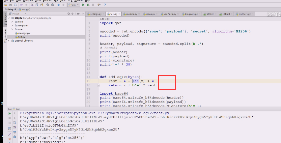Viewport: 281px width, 143px height.
Task: Click the blue Help question mark icon
Action: coord(105,5)
